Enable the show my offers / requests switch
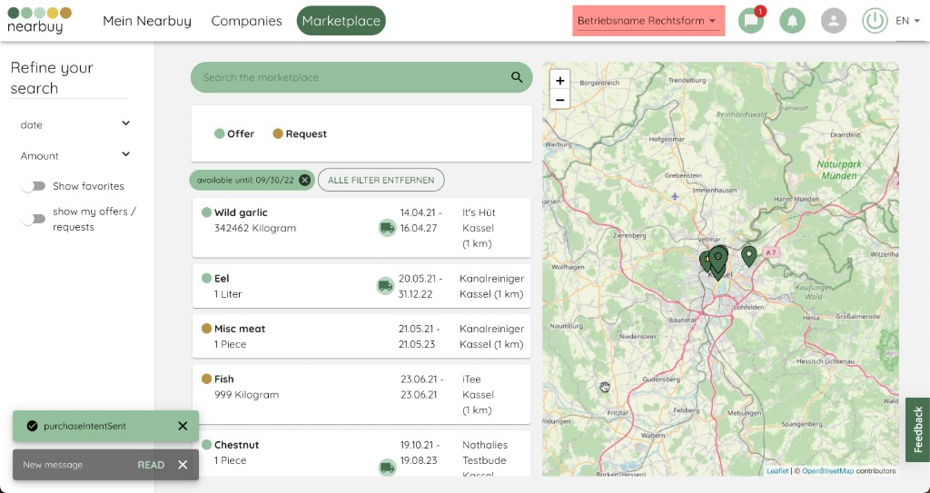Viewport: 930px width, 493px height. pyautogui.click(x=34, y=219)
